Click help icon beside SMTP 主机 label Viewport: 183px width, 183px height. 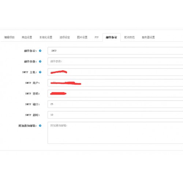[40, 72]
